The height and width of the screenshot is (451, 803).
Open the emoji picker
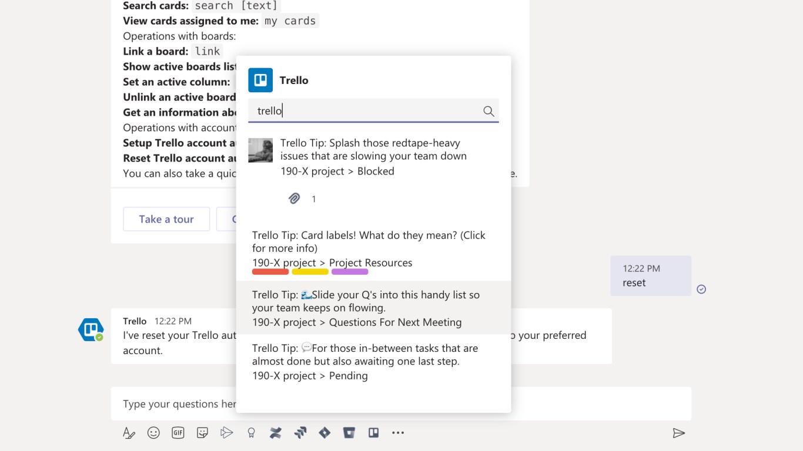153,433
